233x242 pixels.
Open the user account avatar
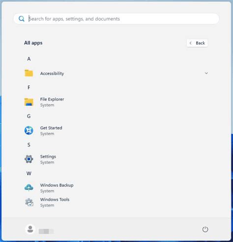pos(30,229)
